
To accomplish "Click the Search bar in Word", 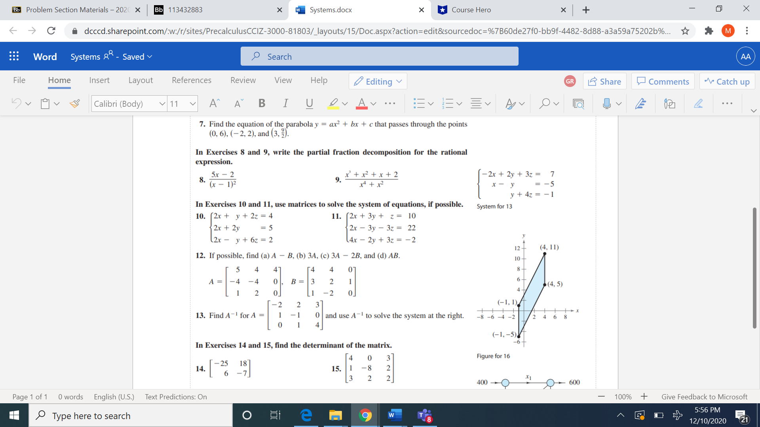I will 380,57.
